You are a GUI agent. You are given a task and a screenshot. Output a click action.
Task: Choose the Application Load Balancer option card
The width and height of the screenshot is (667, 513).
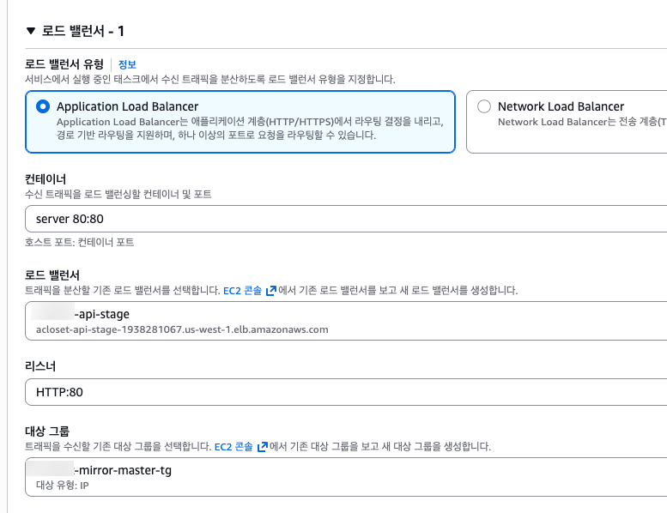240,122
